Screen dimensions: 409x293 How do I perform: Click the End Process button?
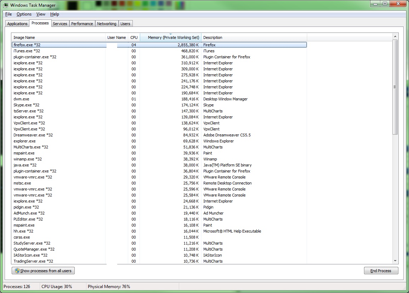click(x=381, y=271)
